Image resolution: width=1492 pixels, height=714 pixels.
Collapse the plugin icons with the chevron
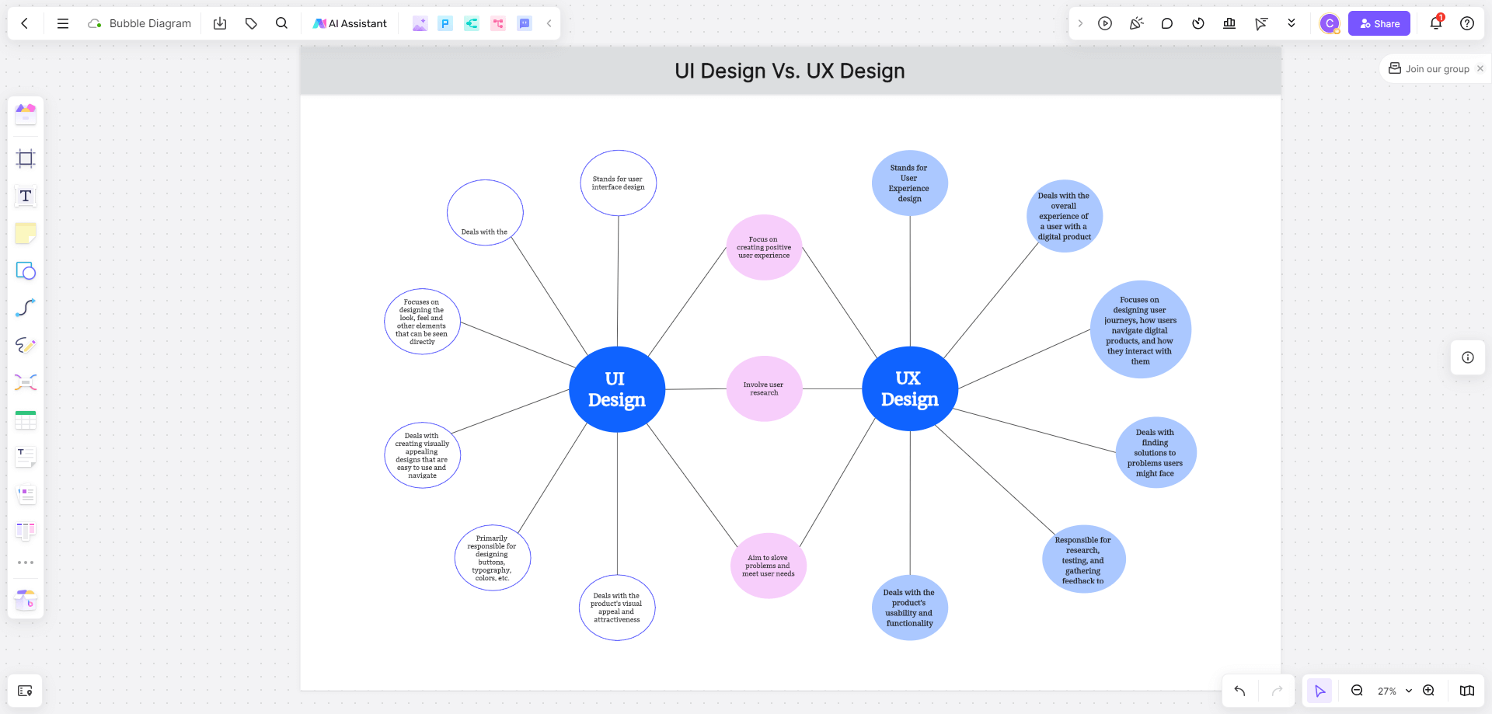549,23
